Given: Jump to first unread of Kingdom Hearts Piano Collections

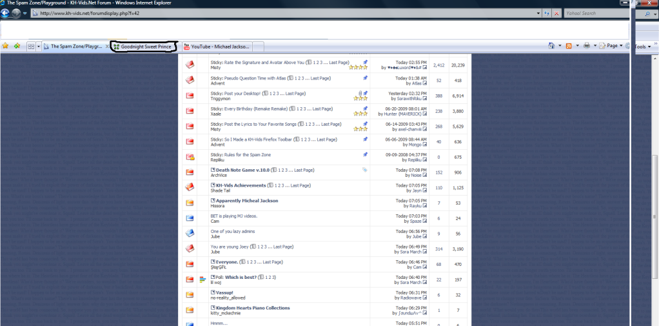Looking at the screenshot, I should pyautogui.click(x=213, y=308).
